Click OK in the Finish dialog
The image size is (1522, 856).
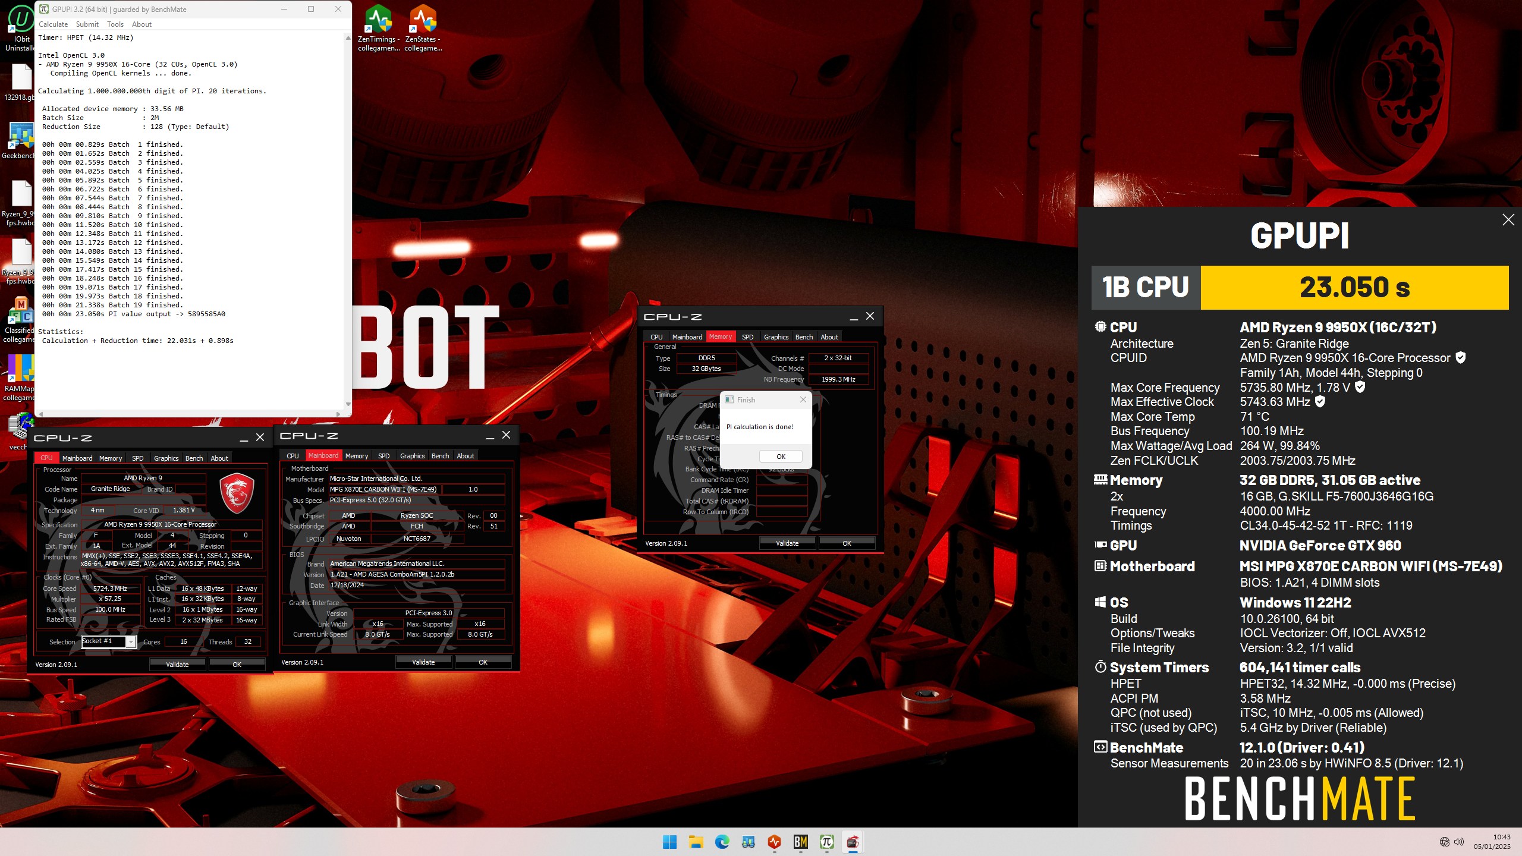(781, 457)
